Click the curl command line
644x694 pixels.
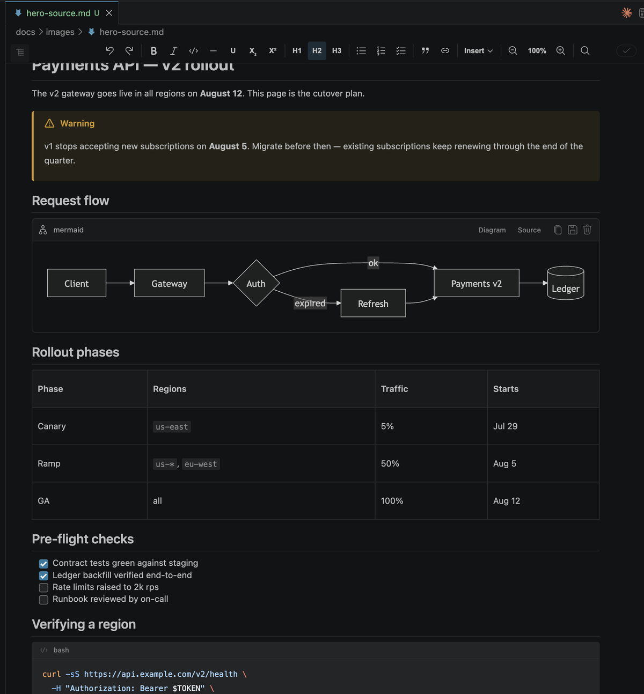point(144,674)
